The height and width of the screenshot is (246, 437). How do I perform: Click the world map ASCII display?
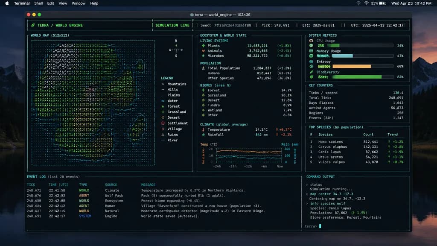tap(93, 102)
